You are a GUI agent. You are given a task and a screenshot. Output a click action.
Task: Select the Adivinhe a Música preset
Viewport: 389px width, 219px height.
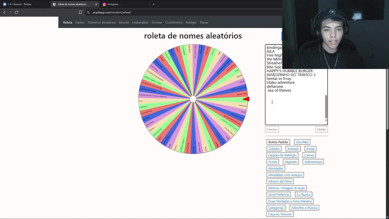(304, 208)
